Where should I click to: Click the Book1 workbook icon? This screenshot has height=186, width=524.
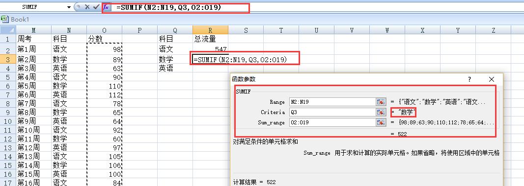(x=5, y=19)
